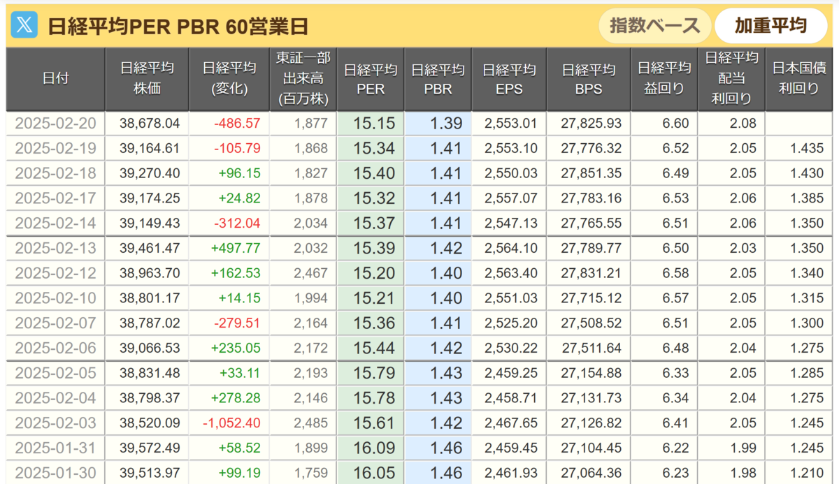Click the bond yield value 1.385

[808, 198]
